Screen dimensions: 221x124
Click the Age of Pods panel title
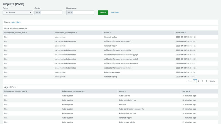click(10, 87)
